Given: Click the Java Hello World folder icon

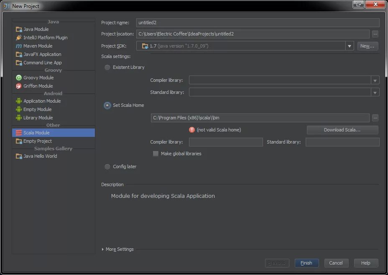Looking at the screenshot, I should click(x=19, y=156).
